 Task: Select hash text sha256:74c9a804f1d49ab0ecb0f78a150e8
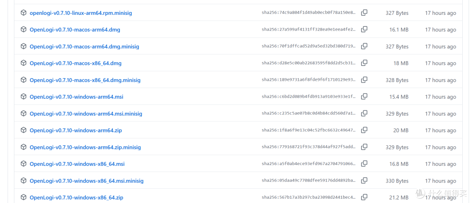click(308, 13)
